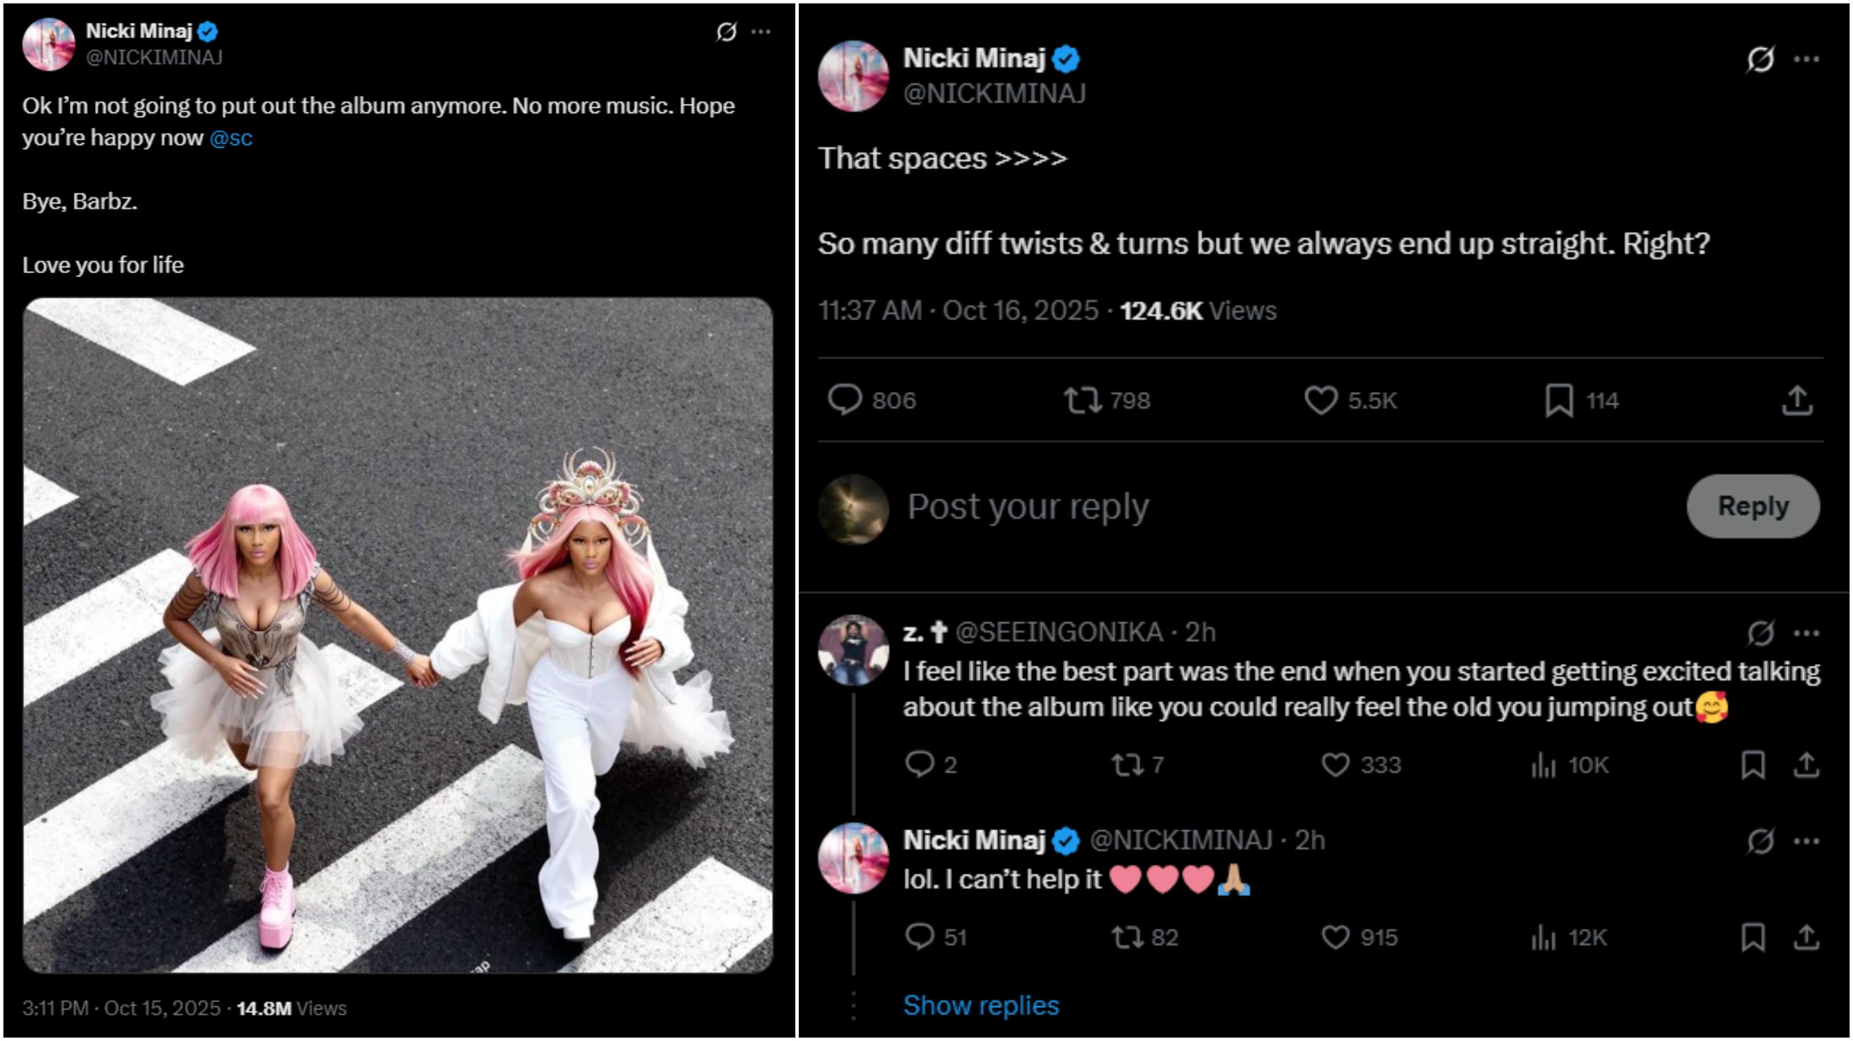Click the Grok icon on the left post
Image resolution: width=1853 pixels, height=1041 pixels.
[727, 32]
